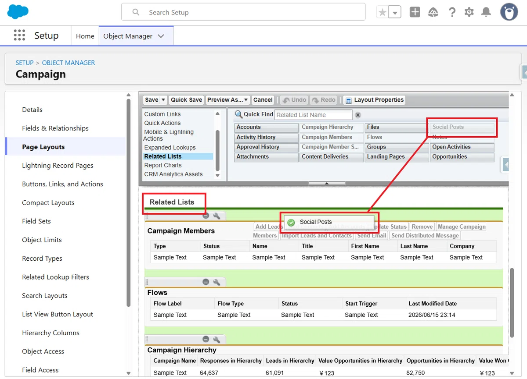Screen dimensions: 527x379
Task: Click the Undo button
Action: [x=294, y=100]
